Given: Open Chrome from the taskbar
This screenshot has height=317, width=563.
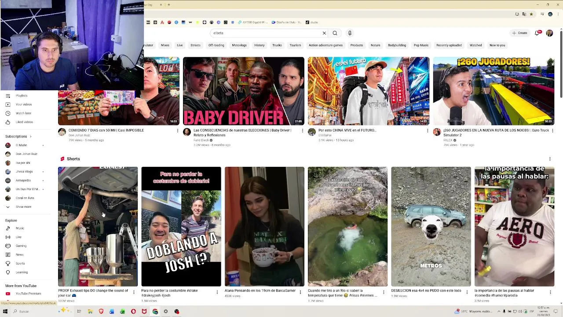Looking at the screenshot, I should pyautogui.click(x=155, y=311).
